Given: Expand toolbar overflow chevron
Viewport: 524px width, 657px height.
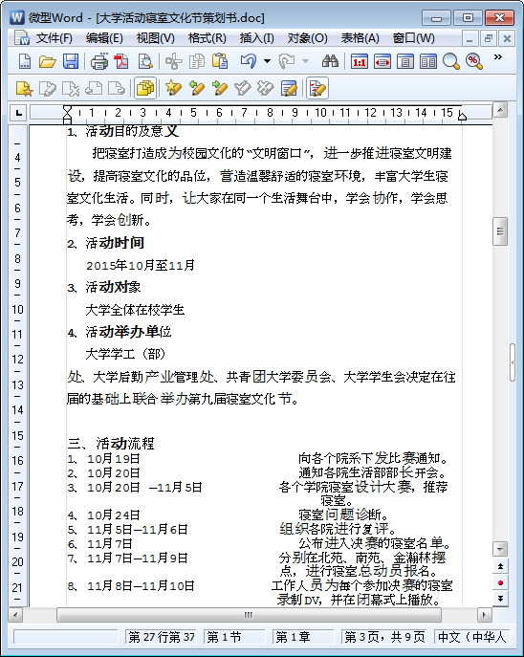Looking at the screenshot, I should coord(497,57).
